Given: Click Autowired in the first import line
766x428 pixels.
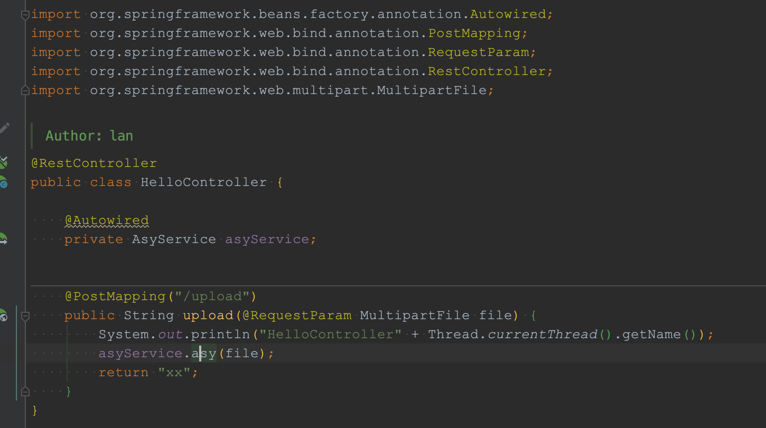Looking at the screenshot, I should coord(508,14).
